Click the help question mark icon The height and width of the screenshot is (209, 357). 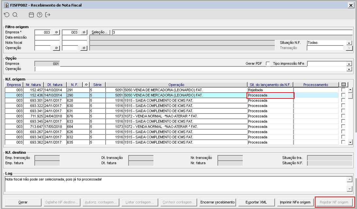40,15
